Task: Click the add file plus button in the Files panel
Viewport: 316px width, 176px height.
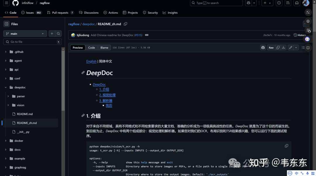Action: click(x=52, y=34)
